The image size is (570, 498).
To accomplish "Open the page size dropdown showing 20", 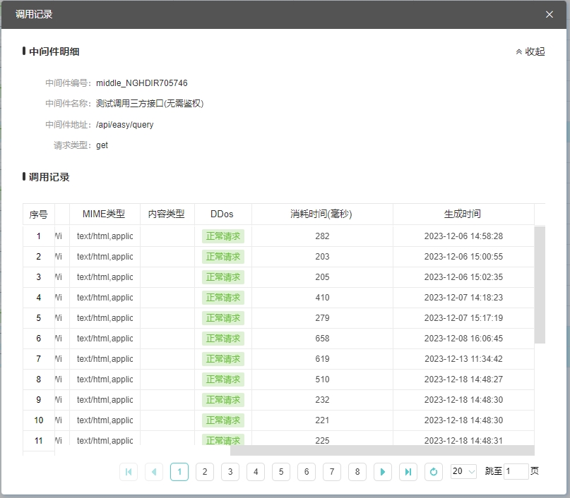I will point(463,471).
